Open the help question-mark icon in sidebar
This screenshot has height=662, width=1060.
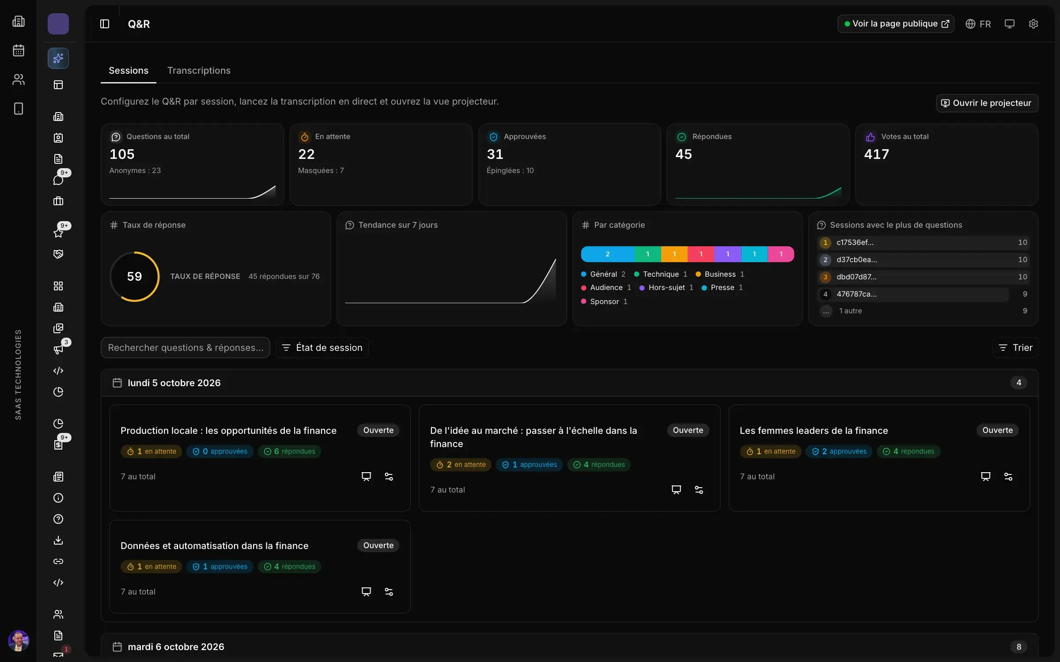click(x=58, y=519)
